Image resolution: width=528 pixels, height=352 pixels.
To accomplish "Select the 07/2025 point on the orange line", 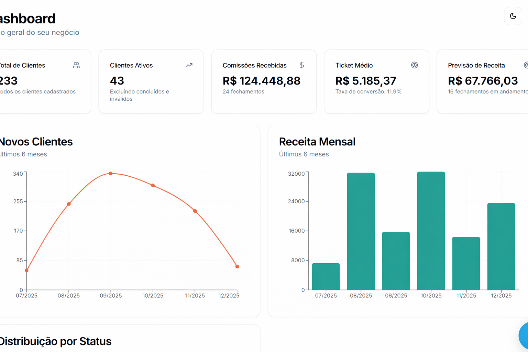I will click(x=27, y=271).
